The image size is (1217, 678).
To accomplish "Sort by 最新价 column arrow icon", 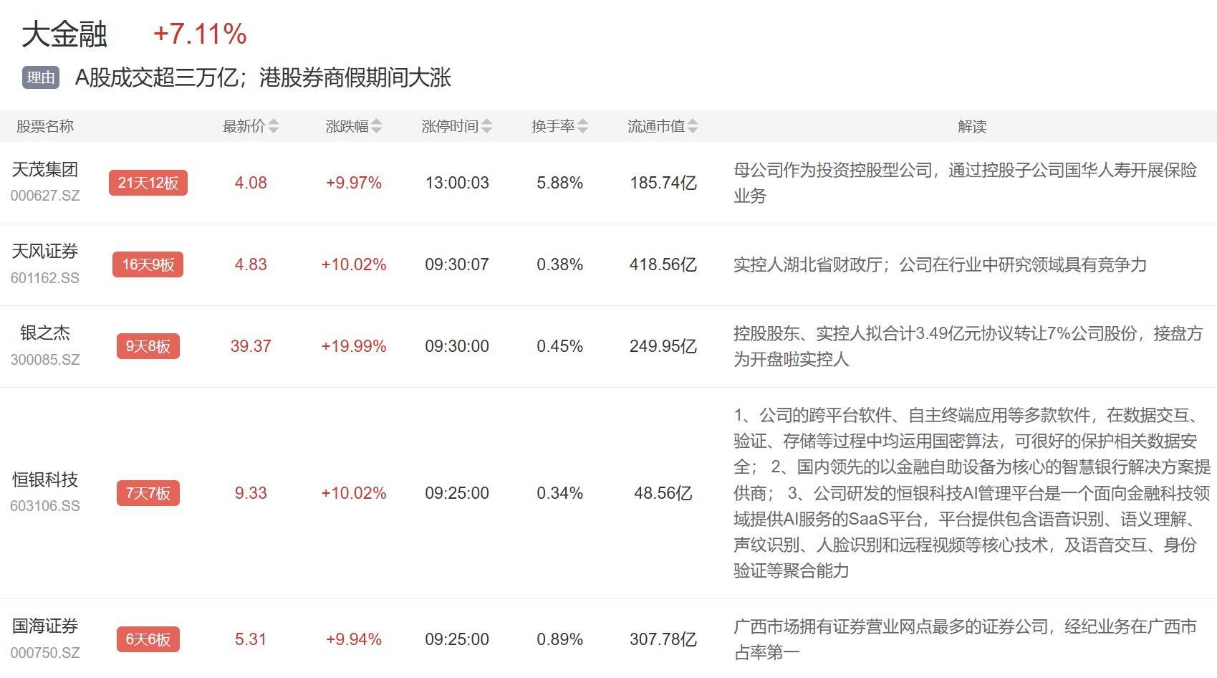I will [274, 127].
